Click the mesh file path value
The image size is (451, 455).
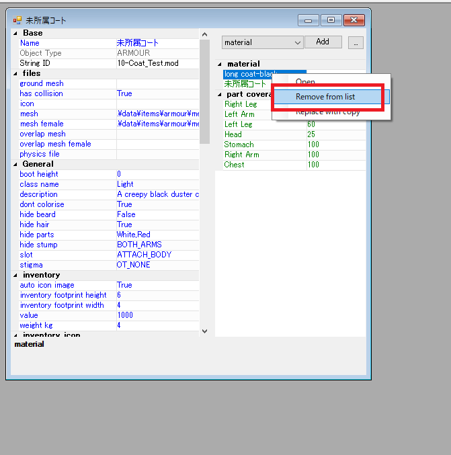click(x=157, y=114)
